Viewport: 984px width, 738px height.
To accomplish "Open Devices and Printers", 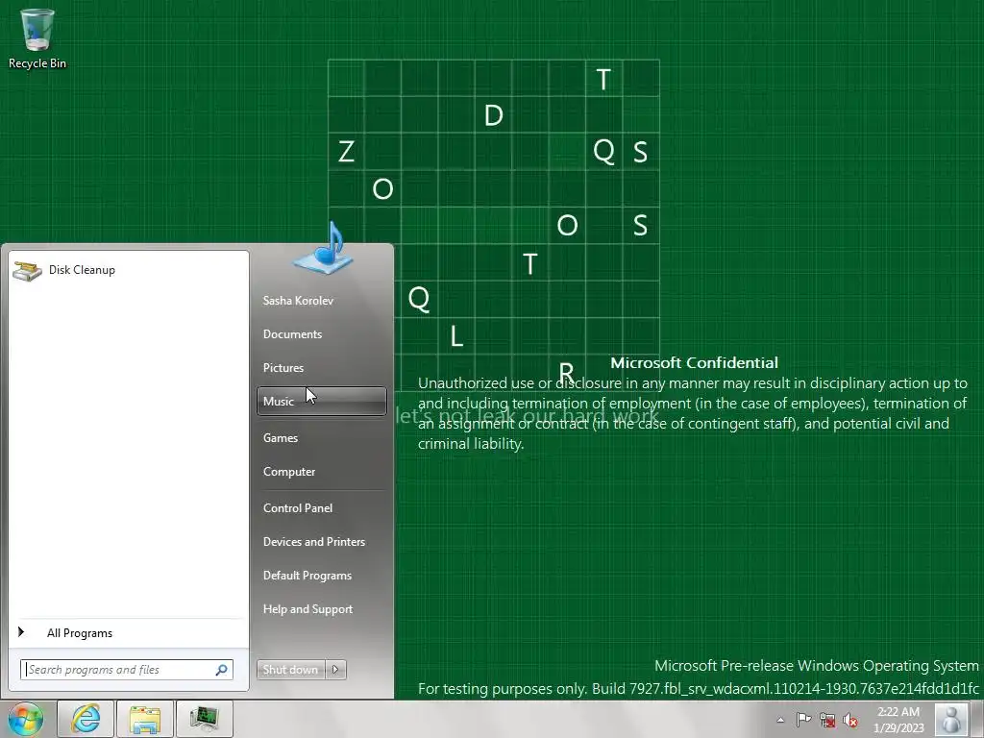I will pos(321,542).
